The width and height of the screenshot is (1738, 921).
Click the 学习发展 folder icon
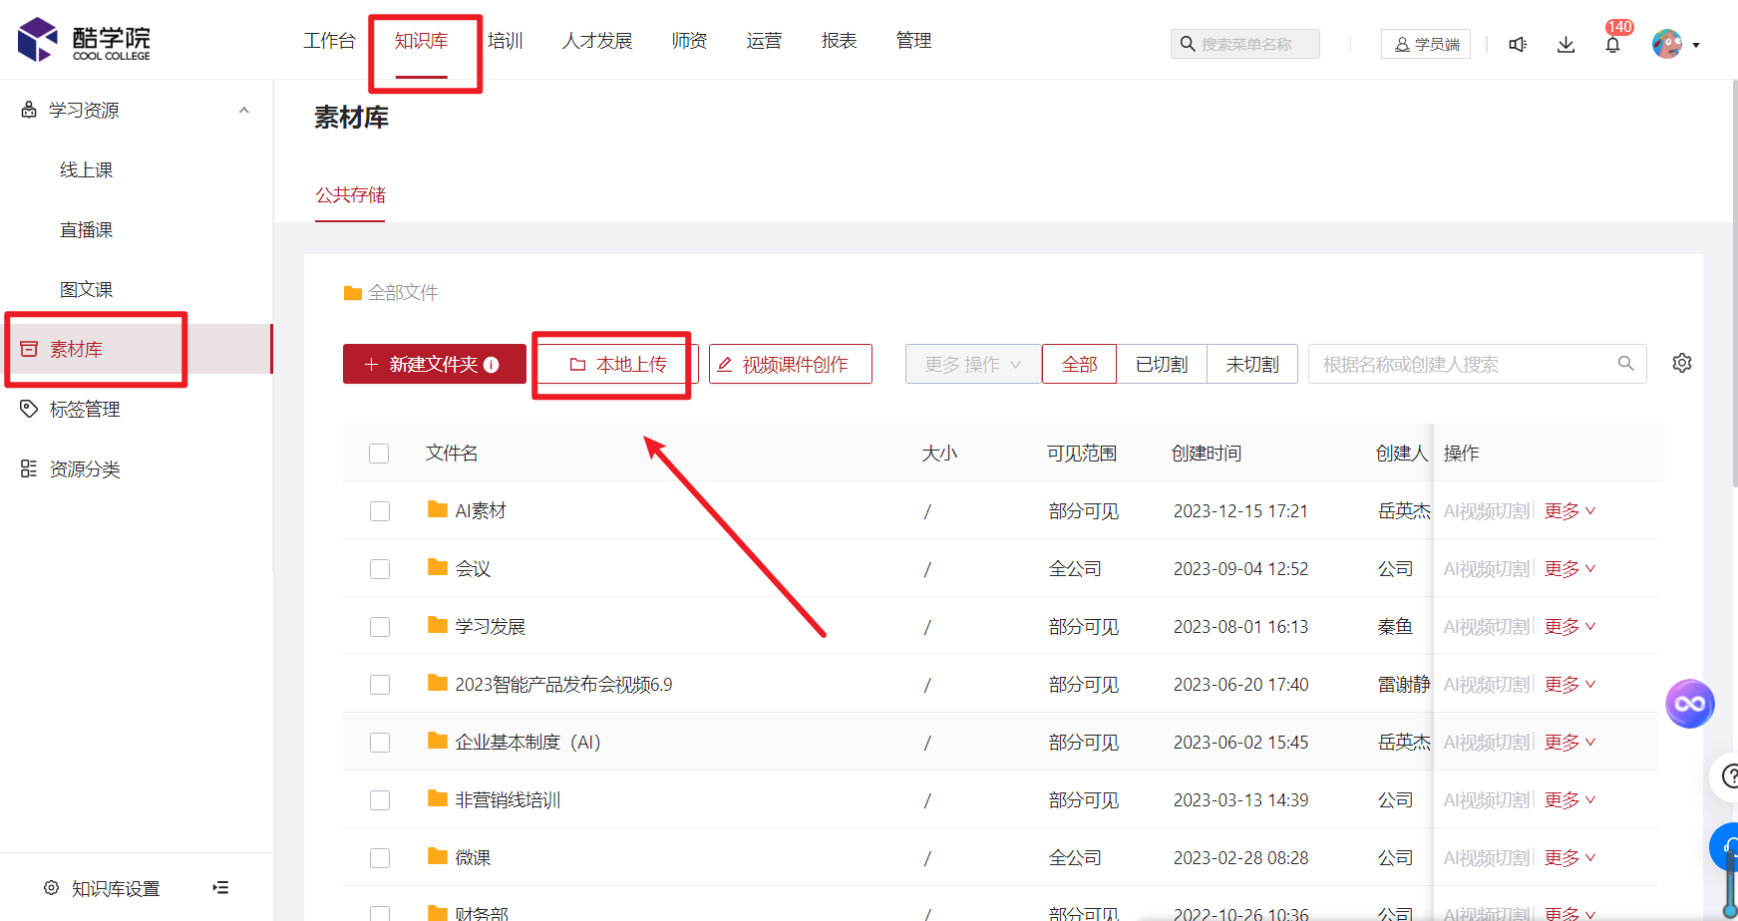click(437, 625)
